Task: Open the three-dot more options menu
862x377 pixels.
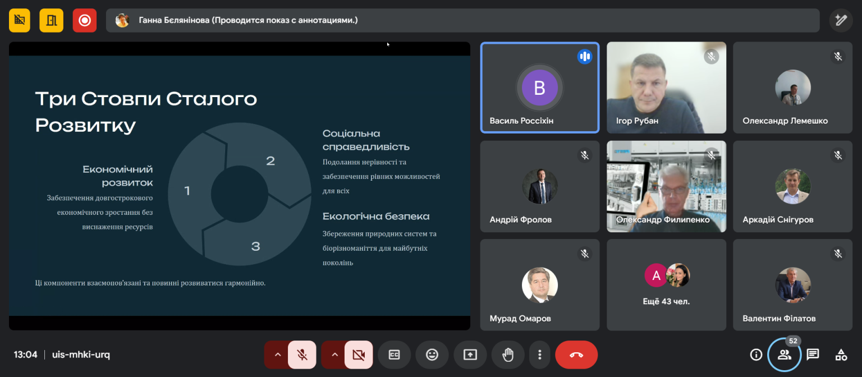Action: pyautogui.click(x=539, y=355)
